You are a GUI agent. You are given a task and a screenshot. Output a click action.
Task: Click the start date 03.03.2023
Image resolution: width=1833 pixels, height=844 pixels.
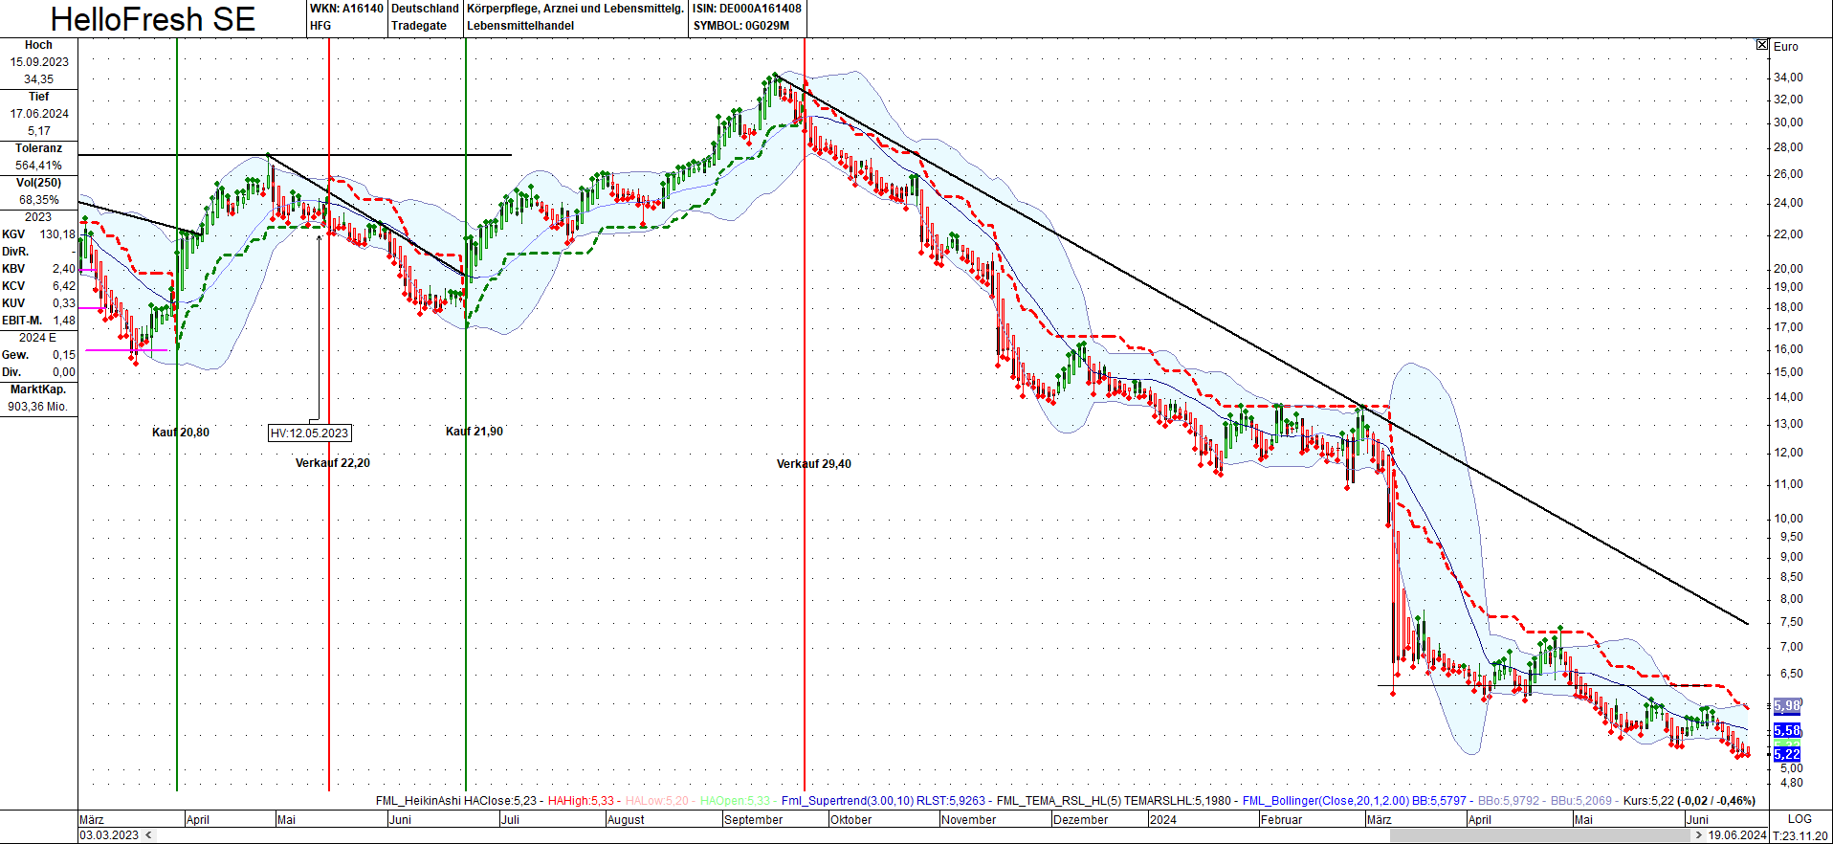click(x=109, y=835)
